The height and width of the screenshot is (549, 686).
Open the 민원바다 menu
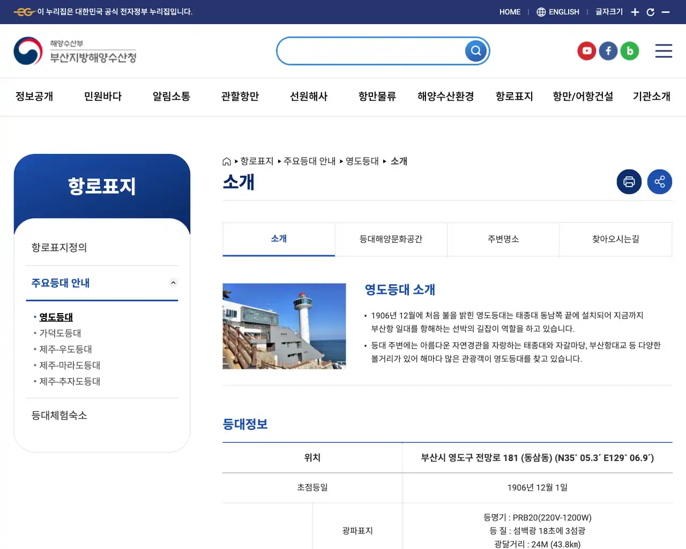click(103, 97)
